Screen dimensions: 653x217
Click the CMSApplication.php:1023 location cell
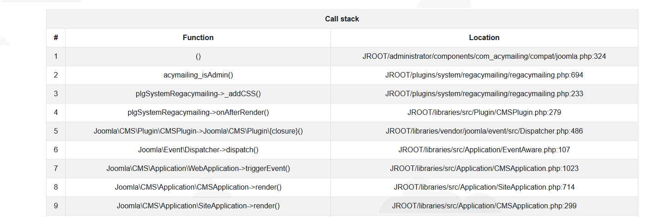coord(484,168)
